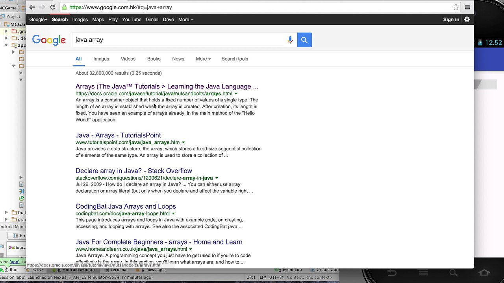The width and height of the screenshot is (504, 283).
Task: Select the .idea folder icon in project tree
Action: (14, 38)
